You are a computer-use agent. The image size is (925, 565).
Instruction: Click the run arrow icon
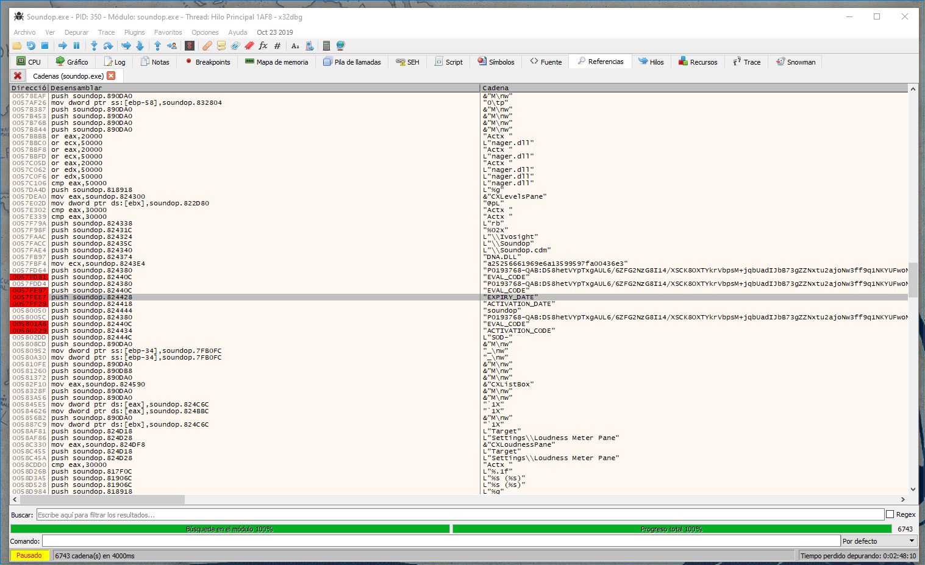(x=63, y=46)
